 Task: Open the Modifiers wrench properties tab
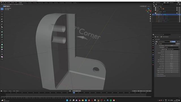(153, 55)
